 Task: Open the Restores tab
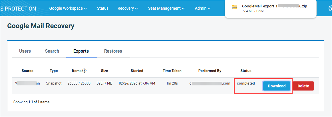113,51
